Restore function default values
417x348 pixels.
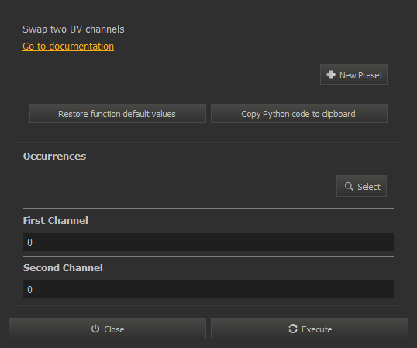[118, 114]
